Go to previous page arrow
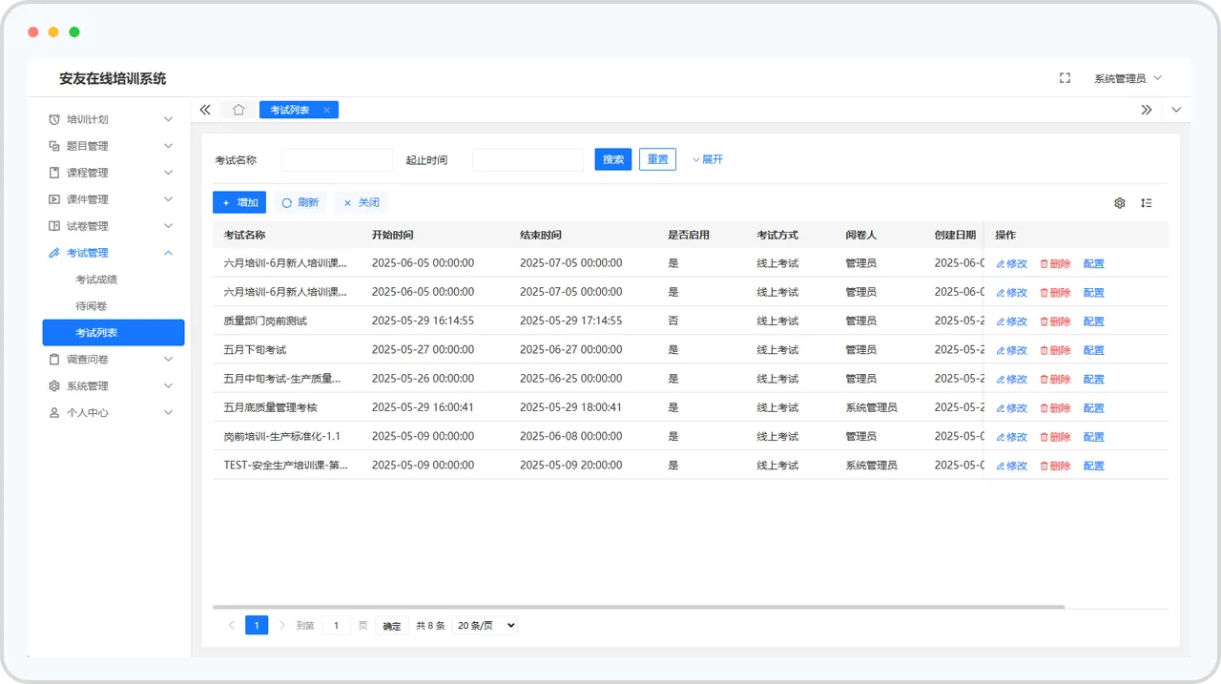Image resolution: width=1221 pixels, height=684 pixels. pyautogui.click(x=231, y=626)
